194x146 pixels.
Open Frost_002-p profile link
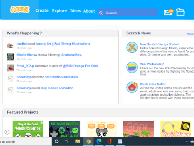[x=25, y=66]
